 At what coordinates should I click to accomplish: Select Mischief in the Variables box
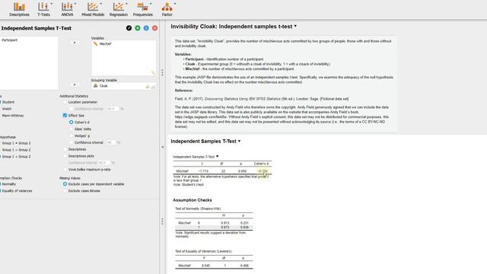105,44
